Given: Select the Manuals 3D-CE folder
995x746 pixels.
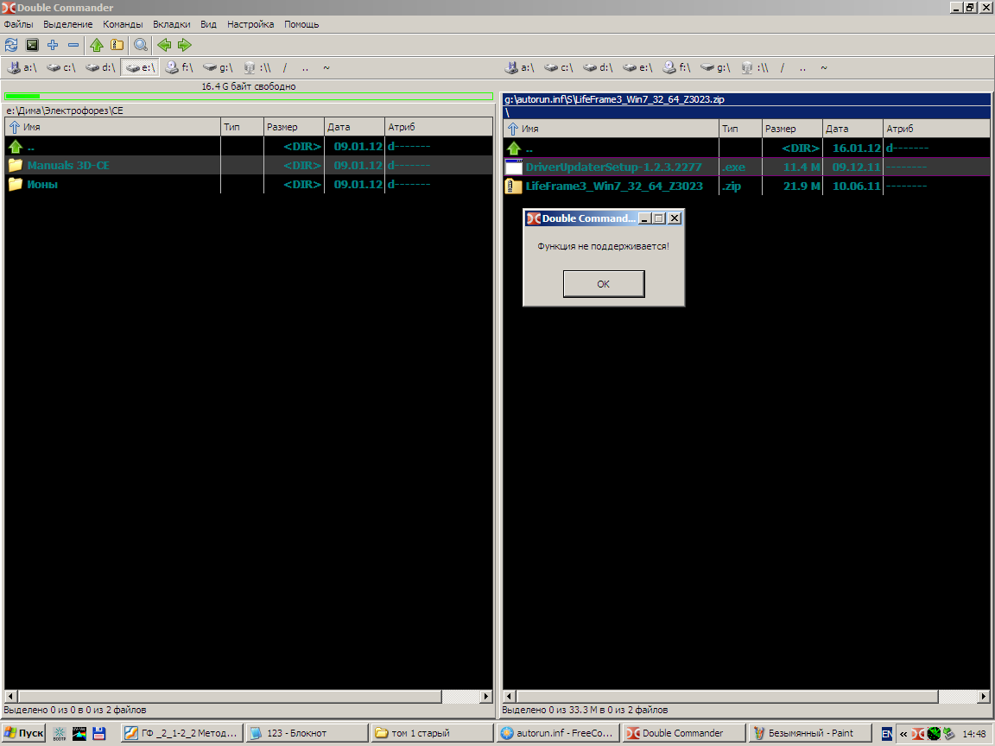Looking at the screenshot, I should pos(68,165).
